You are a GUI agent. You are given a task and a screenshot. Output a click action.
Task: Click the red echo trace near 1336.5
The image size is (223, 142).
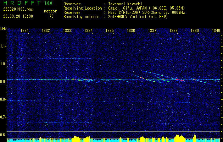coord(142,78)
